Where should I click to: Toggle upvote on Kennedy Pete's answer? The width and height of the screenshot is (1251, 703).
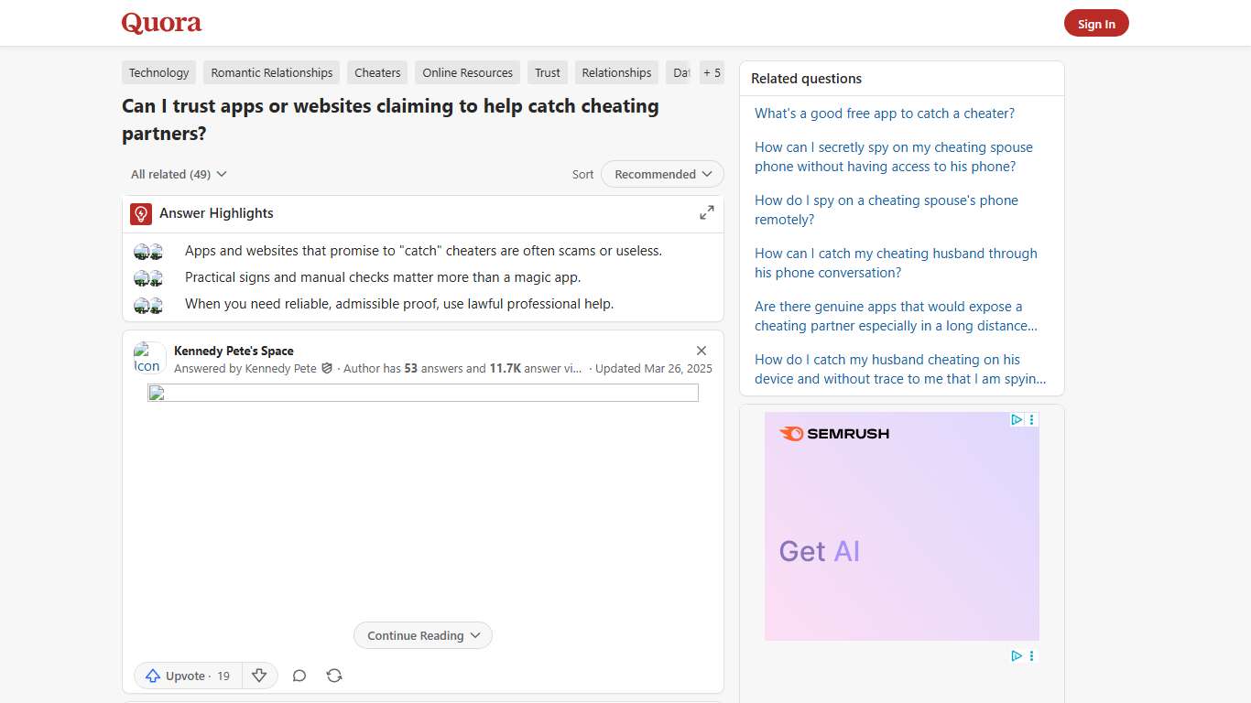click(x=187, y=676)
